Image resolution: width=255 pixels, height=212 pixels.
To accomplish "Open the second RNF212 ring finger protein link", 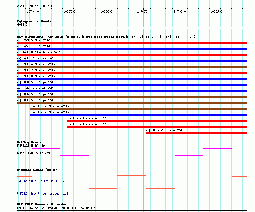I will (x=43, y=193).
